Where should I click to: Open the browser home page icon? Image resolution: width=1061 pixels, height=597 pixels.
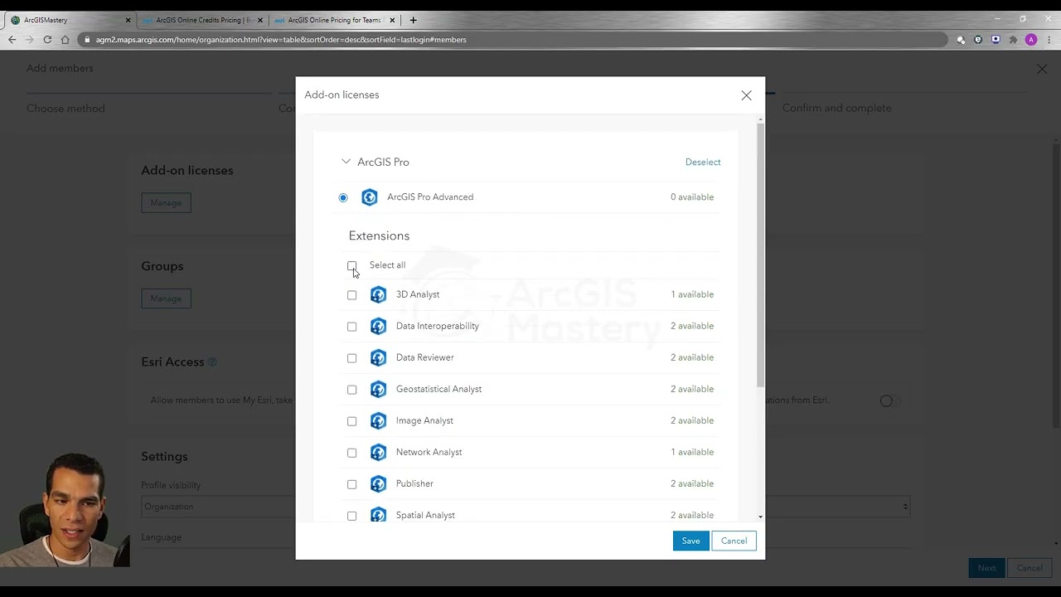tap(65, 39)
